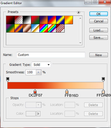Viewport: 111px width, 128px height.
Task: Open the color picker arrow beside Color
Action: coord(38,114)
